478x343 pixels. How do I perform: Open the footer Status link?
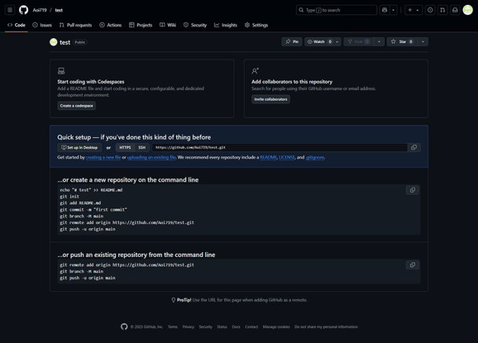(222, 327)
